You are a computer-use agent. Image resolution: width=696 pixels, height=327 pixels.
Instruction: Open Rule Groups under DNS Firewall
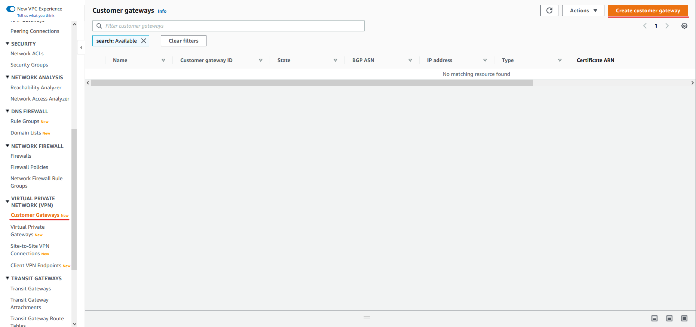(25, 121)
